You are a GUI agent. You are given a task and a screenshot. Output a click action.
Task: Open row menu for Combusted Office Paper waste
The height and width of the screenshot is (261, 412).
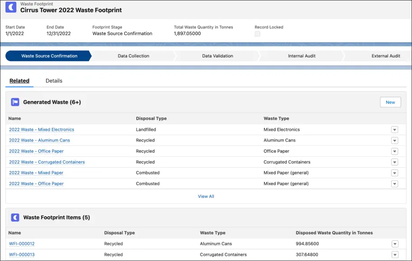(394, 184)
